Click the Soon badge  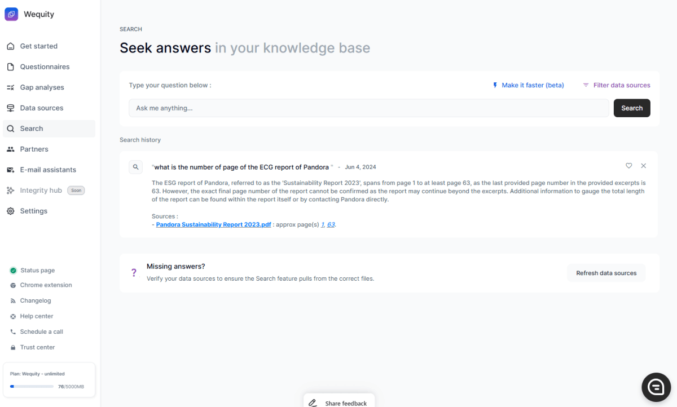tap(76, 191)
